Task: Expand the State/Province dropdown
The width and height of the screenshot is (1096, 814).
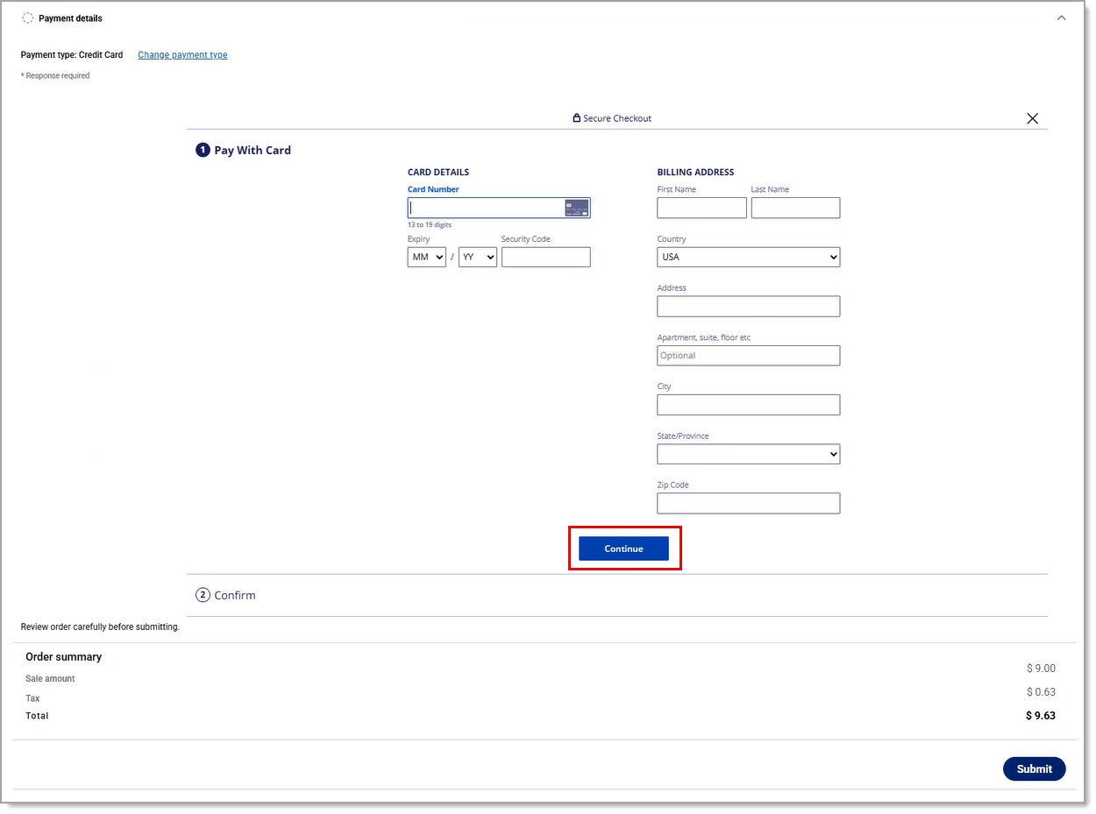Action: pos(748,454)
